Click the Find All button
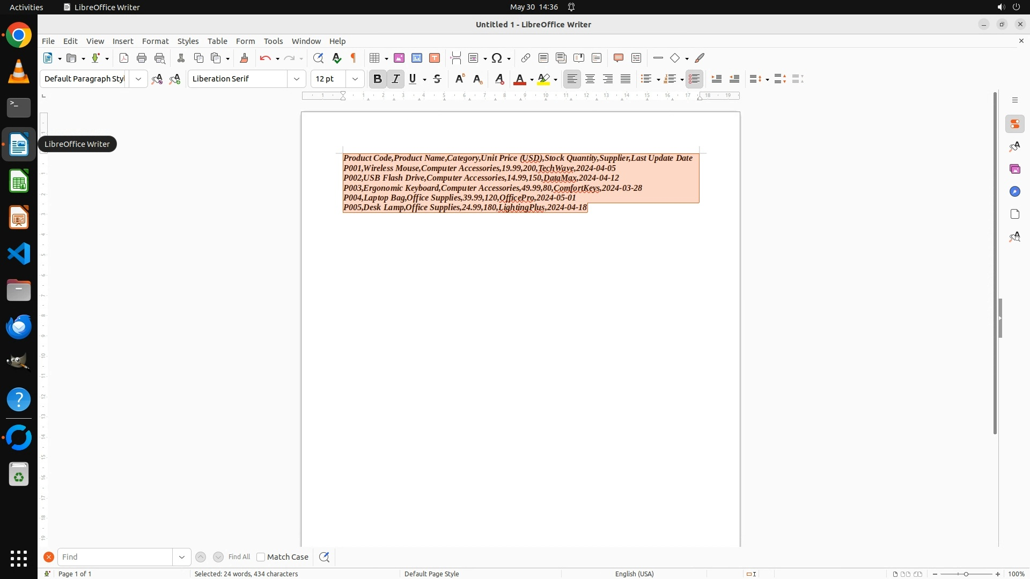Image resolution: width=1030 pixels, height=579 pixels. click(239, 557)
